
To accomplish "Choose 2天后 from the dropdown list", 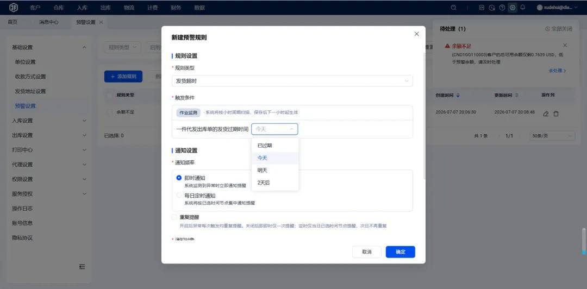I will 275,183.
